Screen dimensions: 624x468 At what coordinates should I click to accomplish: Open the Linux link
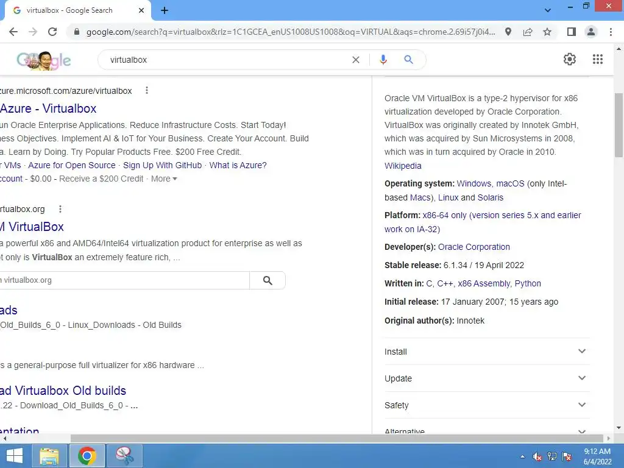point(448,197)
